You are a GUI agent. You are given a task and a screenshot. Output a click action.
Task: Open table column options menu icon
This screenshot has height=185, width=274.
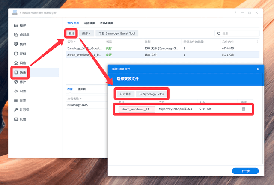(258, 42)
